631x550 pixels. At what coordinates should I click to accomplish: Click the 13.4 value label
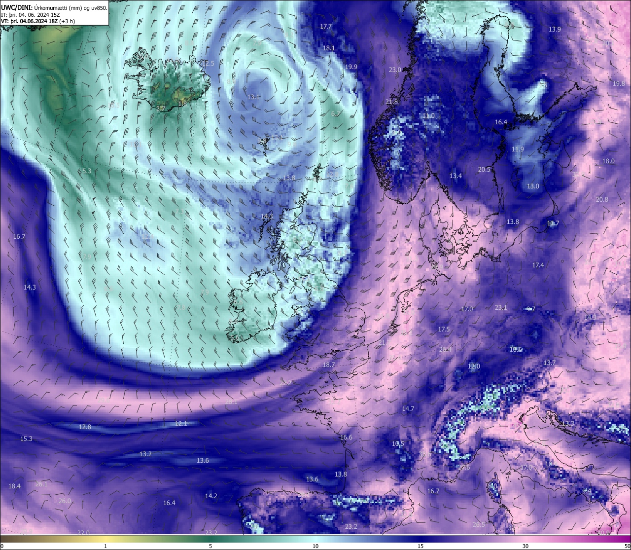pos(456,176)
